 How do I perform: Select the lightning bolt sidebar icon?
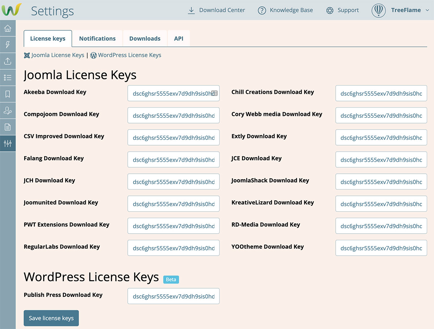pyautogui.click(x=8, y=44)
